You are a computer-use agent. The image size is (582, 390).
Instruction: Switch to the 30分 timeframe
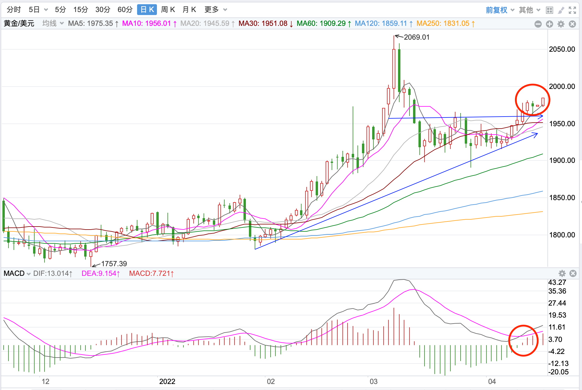pyautogui.click(x=103, y=10)
